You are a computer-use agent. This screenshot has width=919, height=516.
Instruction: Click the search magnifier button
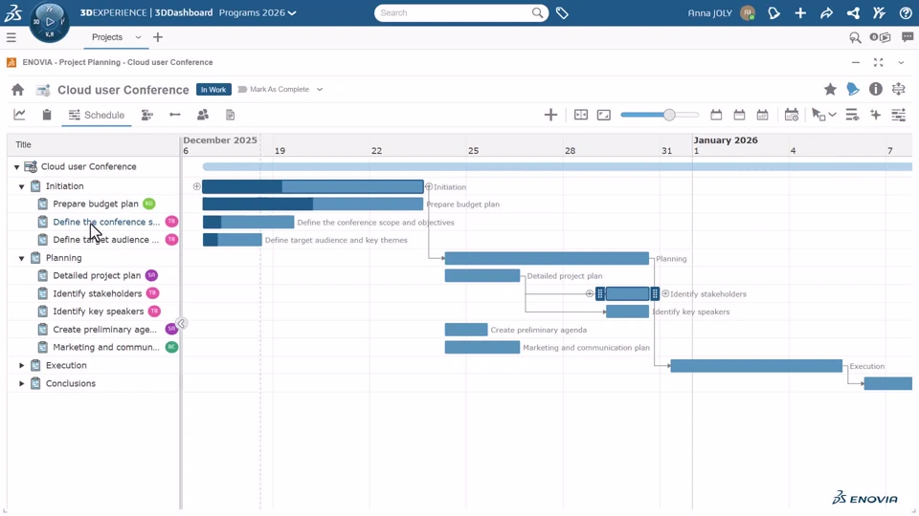coord(537,12)
